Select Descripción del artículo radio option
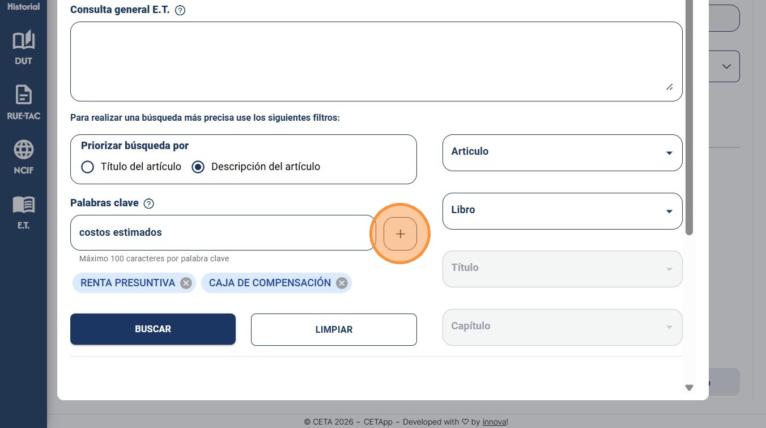766x428 pixels. point(198,167)
